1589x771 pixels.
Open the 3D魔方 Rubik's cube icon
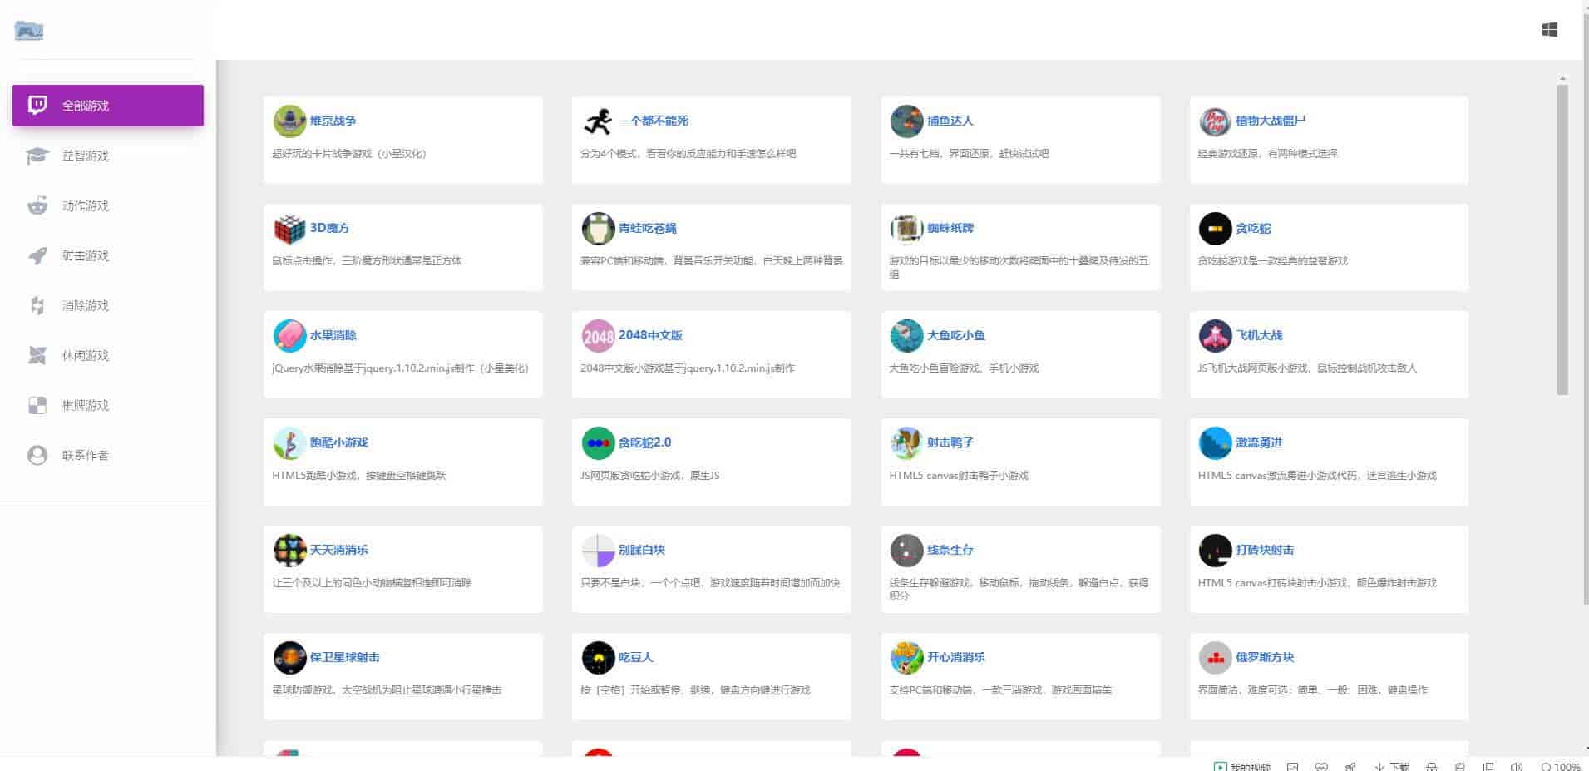click(x=289, y=229)
